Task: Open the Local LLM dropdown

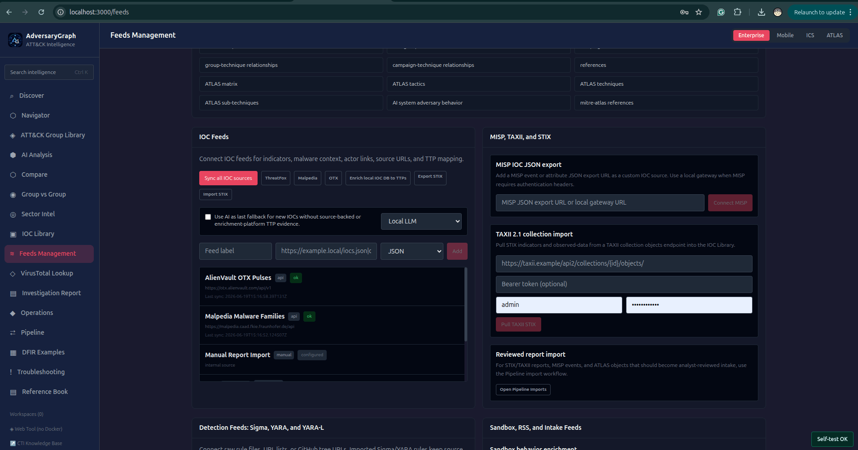Action: click(421, 221)
